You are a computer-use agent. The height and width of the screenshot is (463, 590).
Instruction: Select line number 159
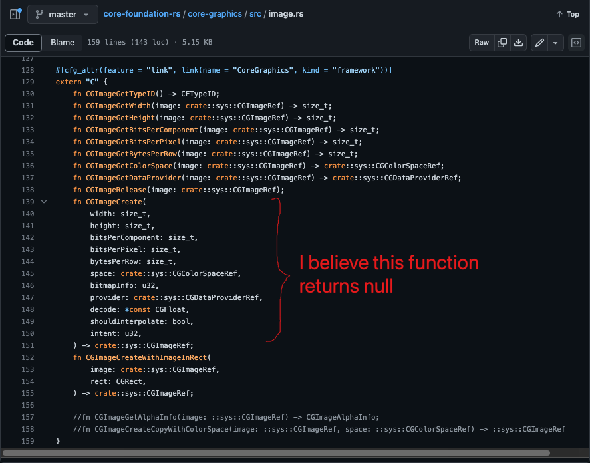(28, 441)
